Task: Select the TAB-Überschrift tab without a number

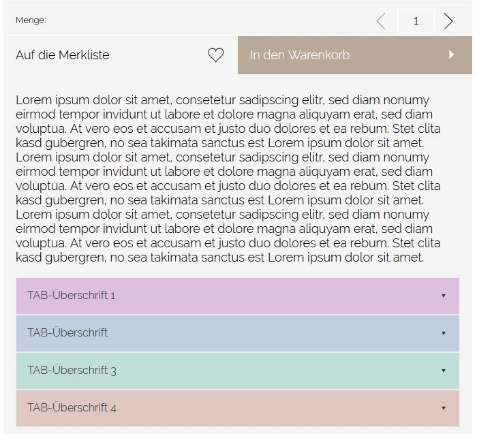Action: click(x=67, y=333)
